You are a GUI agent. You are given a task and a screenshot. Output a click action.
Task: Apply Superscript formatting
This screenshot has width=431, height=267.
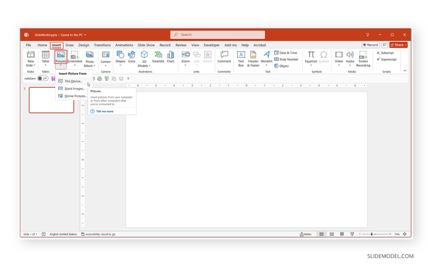[386, 59]
